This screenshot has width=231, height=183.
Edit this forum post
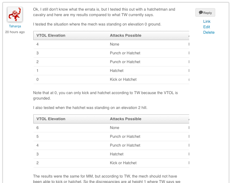click(x=206, y=27)
